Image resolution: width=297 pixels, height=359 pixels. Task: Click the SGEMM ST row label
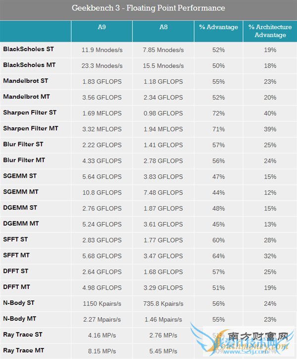(20, 176)
